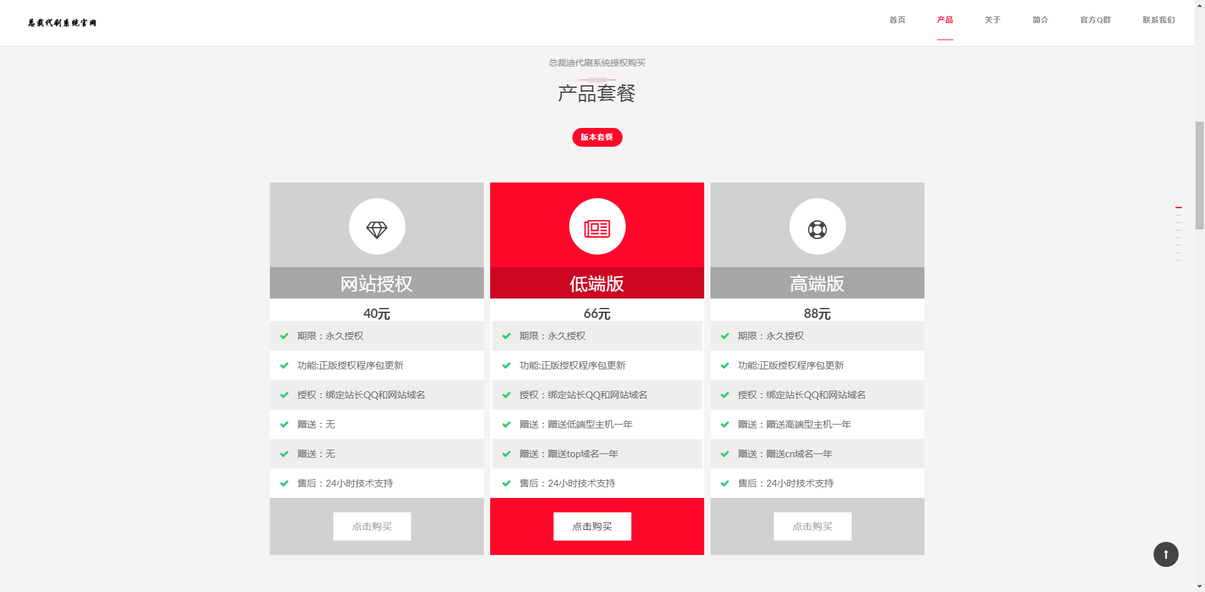1205x592 pixels.
Task: Click the lifebuoy icon on 高端版 card
Action: point(817,230)
